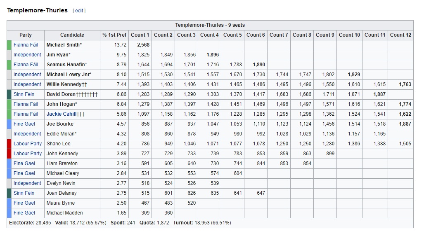The width and height of the screenshot is (424, 231).
Task: Click the Spoilt: 241 footer text
Action: pos(123,223)
